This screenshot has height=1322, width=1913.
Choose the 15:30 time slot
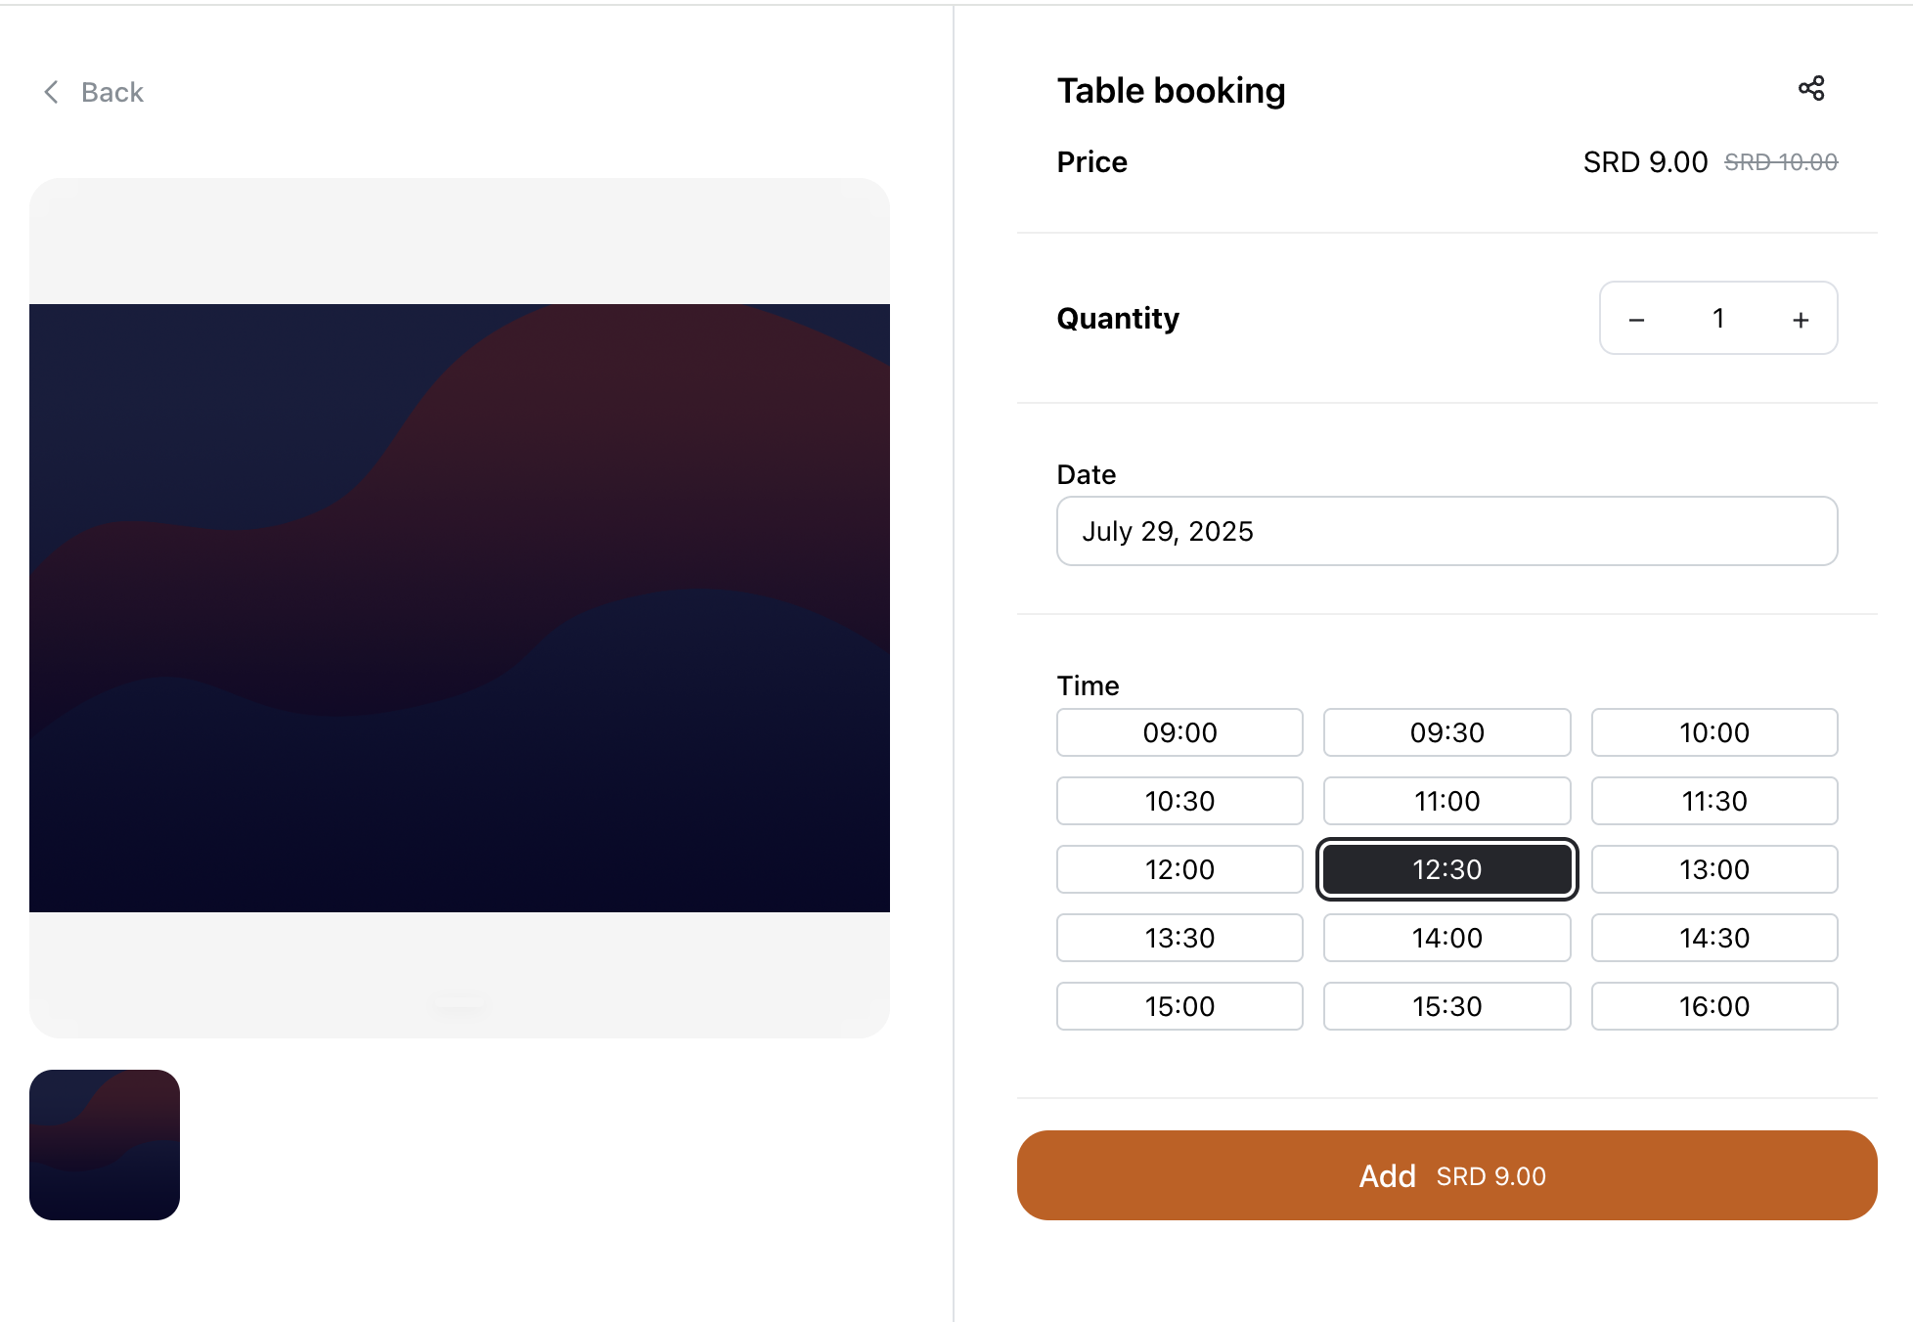point(1446,1006)
